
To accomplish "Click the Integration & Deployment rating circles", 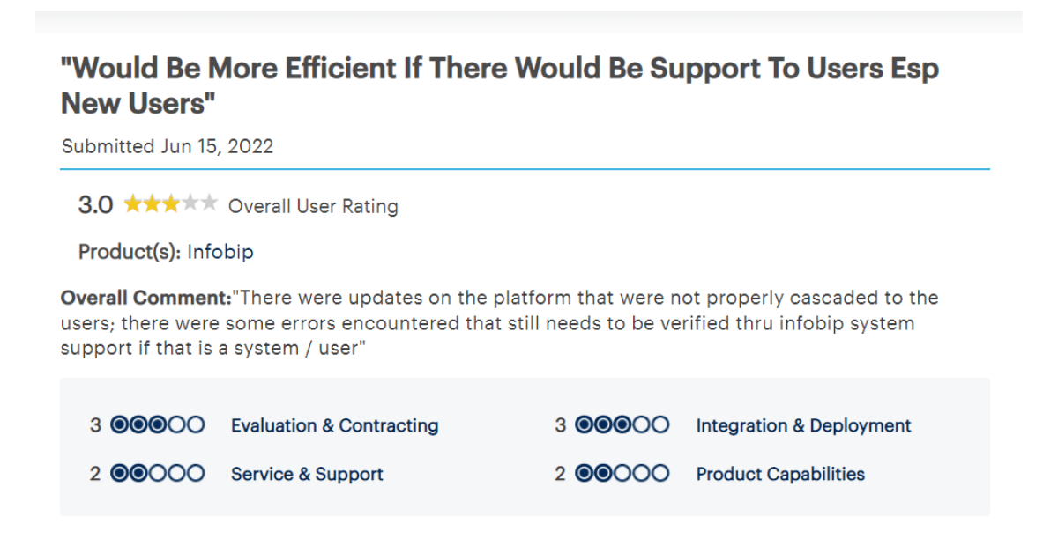I will tap(622, 425).
